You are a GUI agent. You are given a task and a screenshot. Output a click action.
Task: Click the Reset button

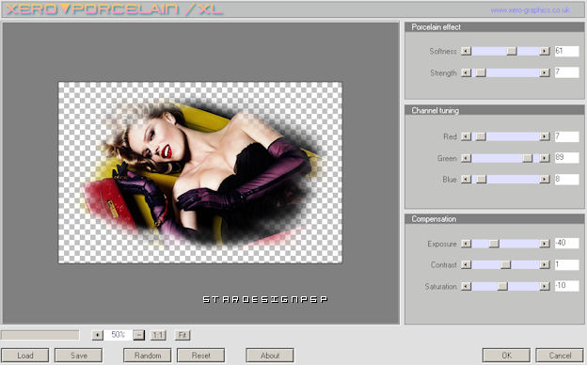tap(201, 356)
